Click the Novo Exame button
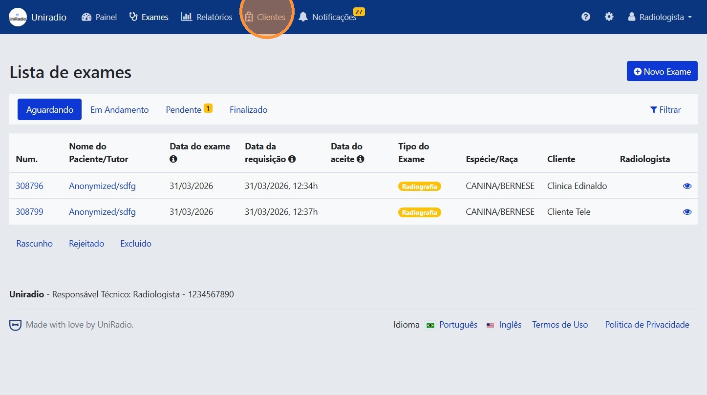The width and height of the screenshot is (707, 395). click(x=662, y=71)
